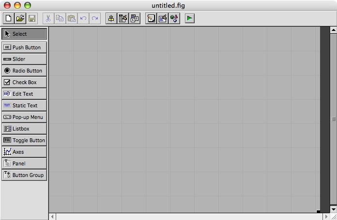Pick the Listbox component
Viewport: 337px width, 220px height.
click(24, 129)
